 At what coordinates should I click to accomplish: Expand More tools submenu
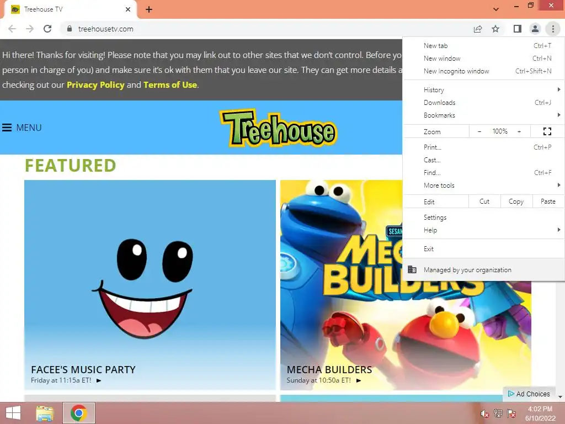click(x=483, y=185)
